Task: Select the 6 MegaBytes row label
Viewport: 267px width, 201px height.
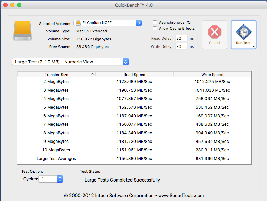Action: pyautogui.click(x=56, y=116)
